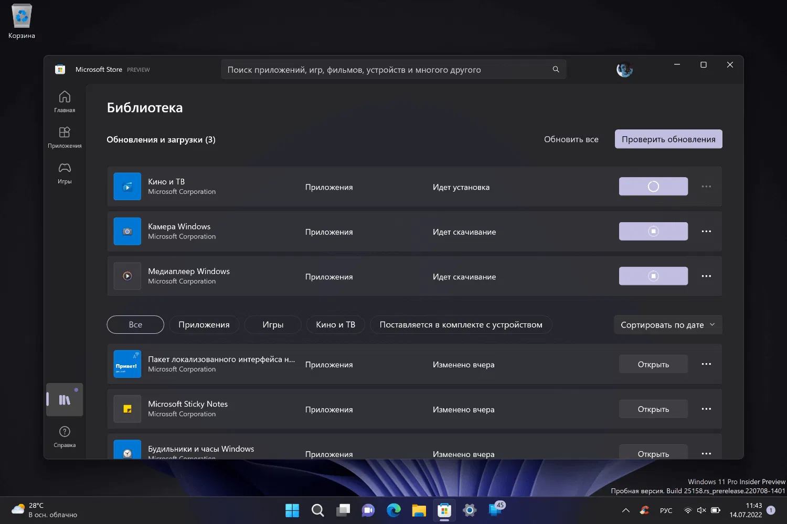Open more options for Камера Windows

706,231
